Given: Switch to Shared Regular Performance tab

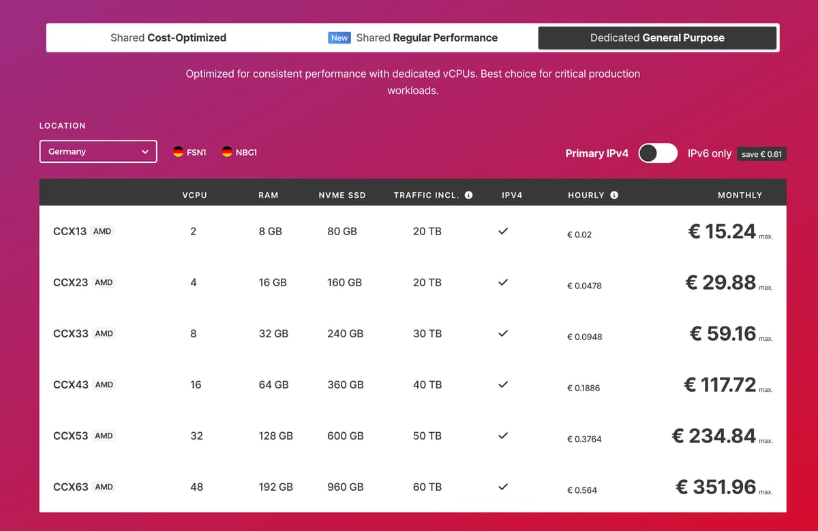Looking at the screenshot, I should [x=426, y=38].
